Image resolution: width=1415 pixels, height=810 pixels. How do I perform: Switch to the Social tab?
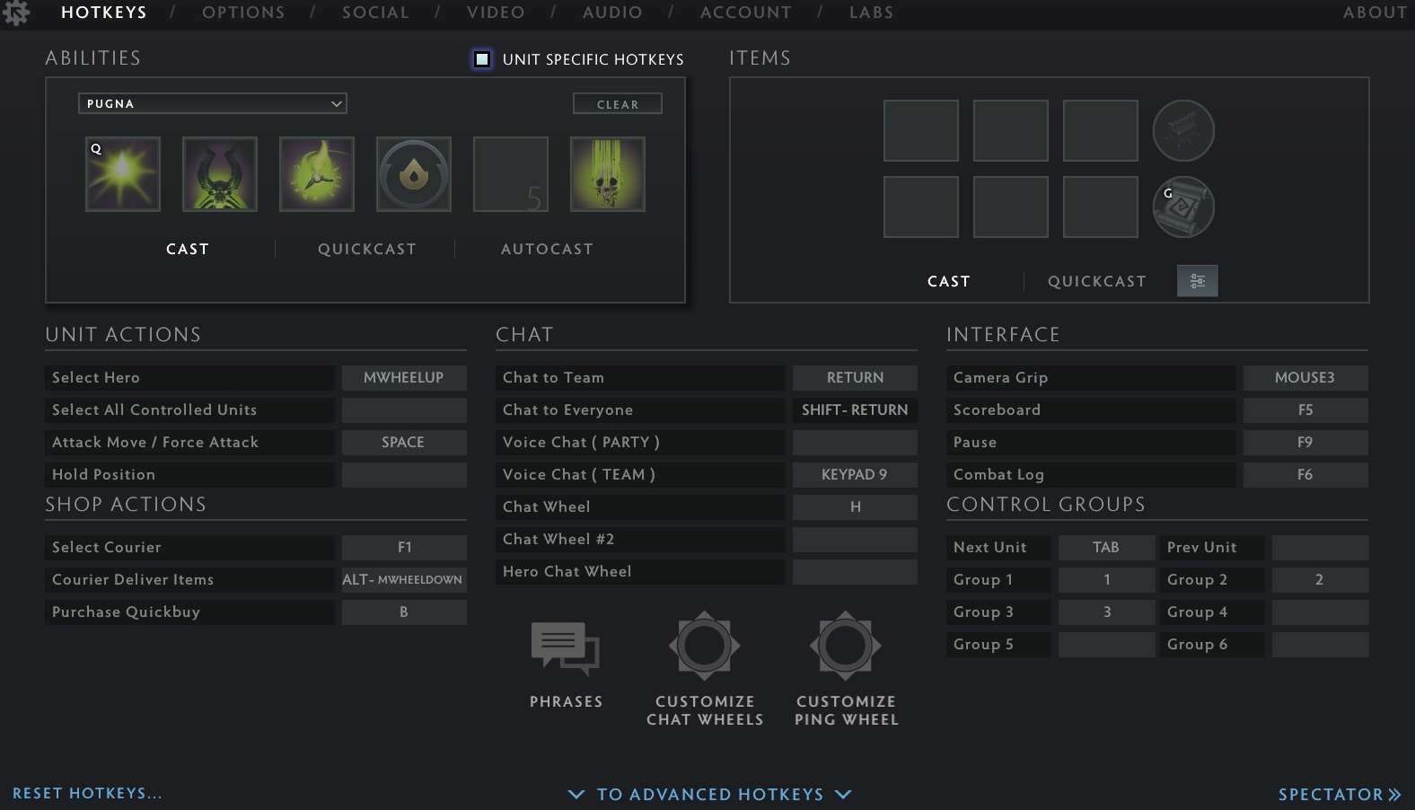(x=375, y=13)
